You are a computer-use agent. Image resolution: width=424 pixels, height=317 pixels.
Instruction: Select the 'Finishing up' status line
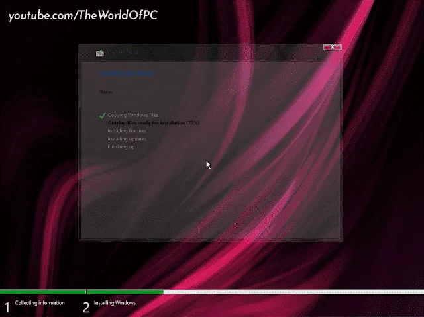121,147
